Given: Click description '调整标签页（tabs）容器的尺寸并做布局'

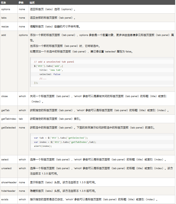Looking at the screenshot, I should click(55, 26).
